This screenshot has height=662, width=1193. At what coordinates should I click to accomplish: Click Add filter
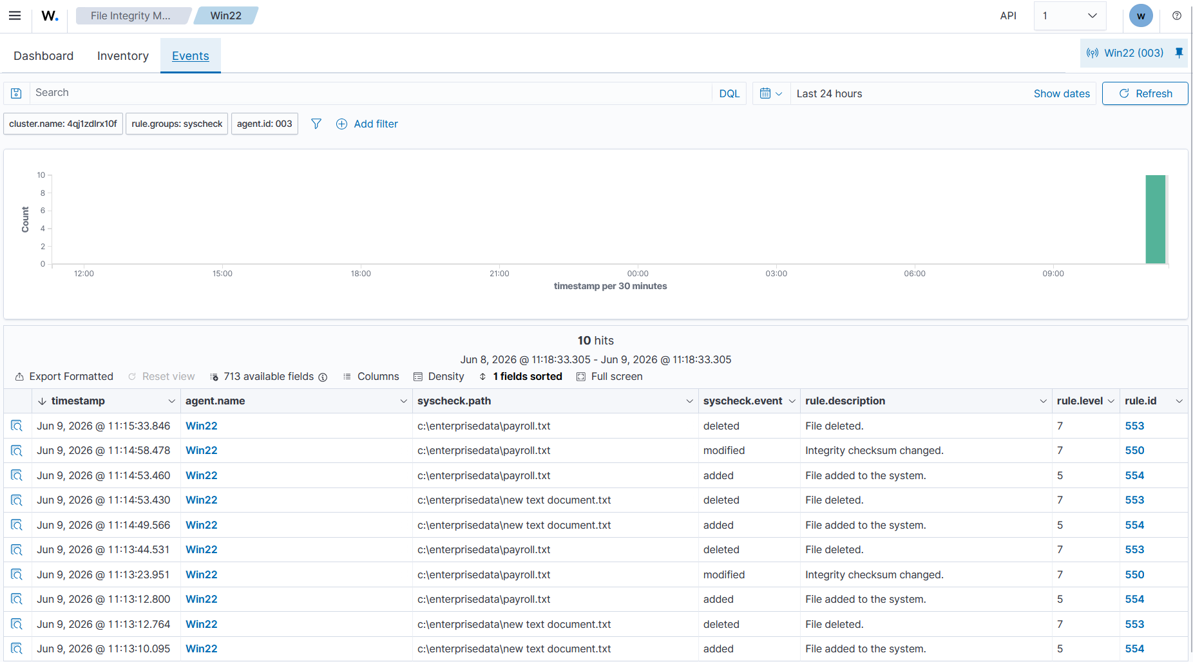367,124
